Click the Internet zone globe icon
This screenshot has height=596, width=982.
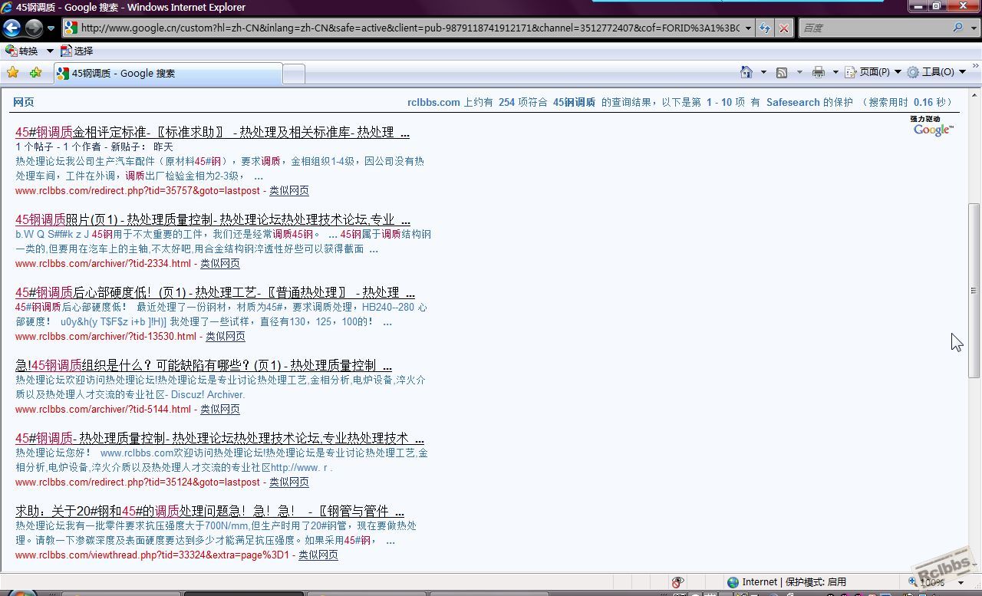[x=733, y=582]
